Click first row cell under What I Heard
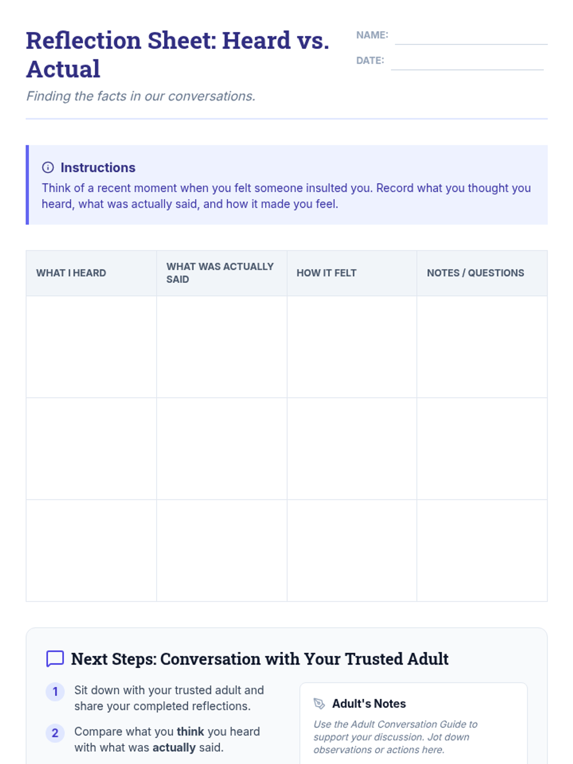This screenshot has height=764, width=573. pos(91,347)
